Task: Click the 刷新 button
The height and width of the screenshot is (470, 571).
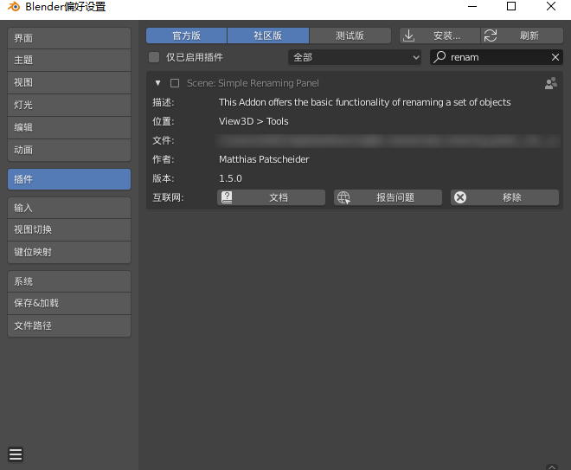Action: (522, 35)
